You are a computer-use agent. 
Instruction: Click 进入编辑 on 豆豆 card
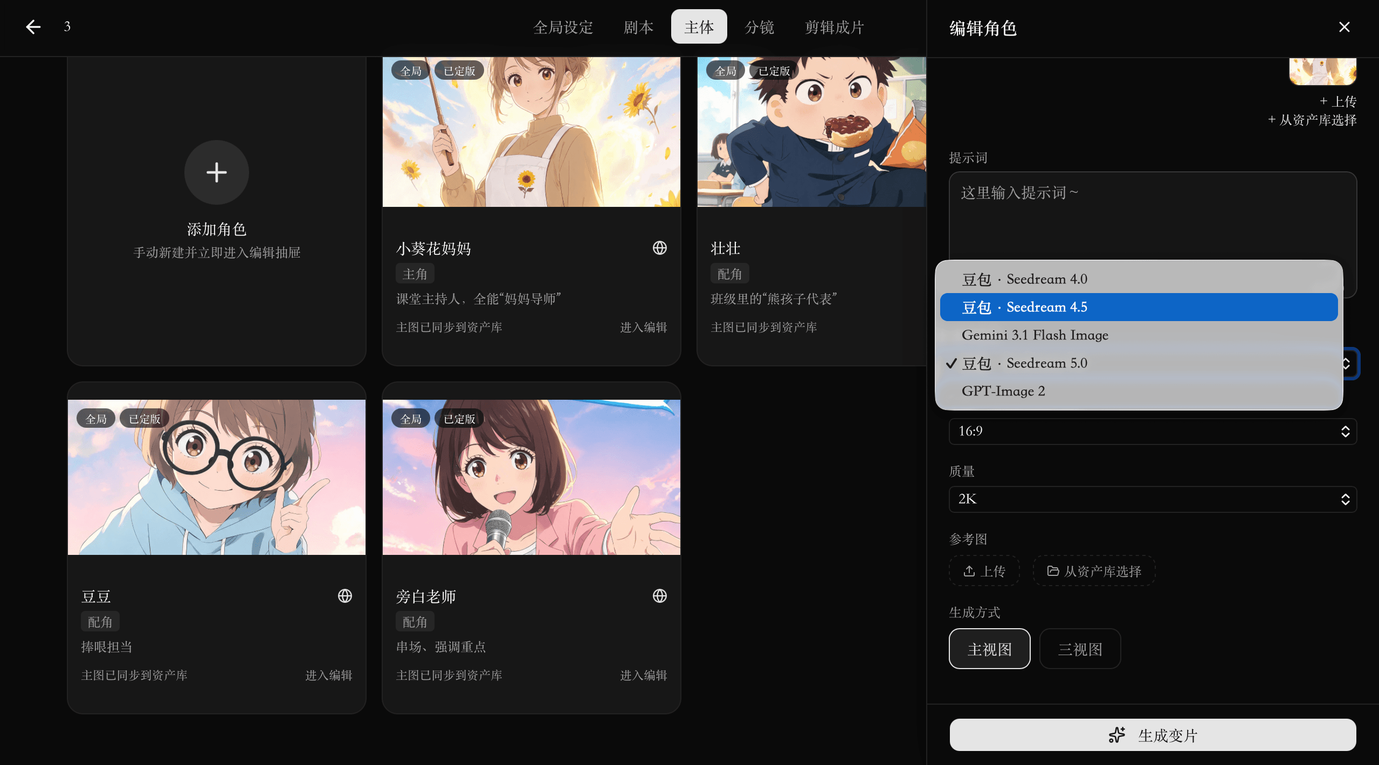click(x=329, y=676)
